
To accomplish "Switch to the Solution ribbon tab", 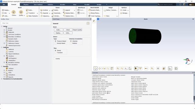I will (50, 5).
